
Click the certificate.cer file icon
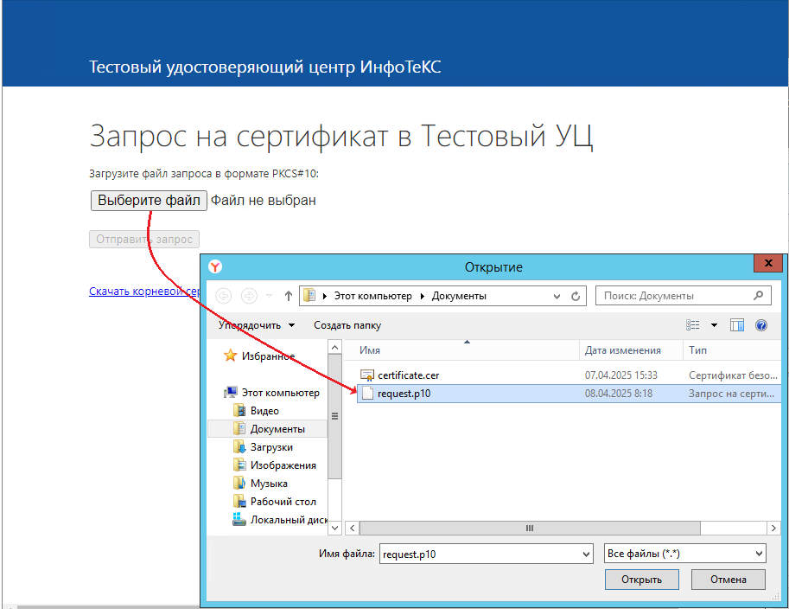tap(367, 375)
